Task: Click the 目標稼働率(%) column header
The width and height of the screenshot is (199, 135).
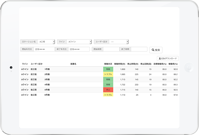Action: (160, 64)
